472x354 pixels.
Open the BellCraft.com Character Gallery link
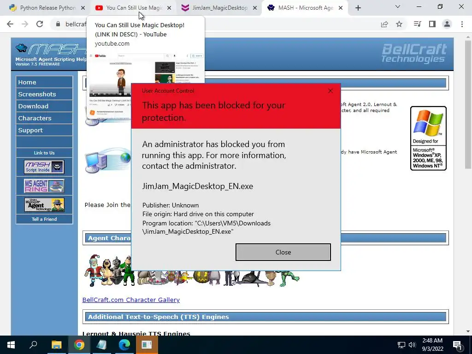pos(131,300)
